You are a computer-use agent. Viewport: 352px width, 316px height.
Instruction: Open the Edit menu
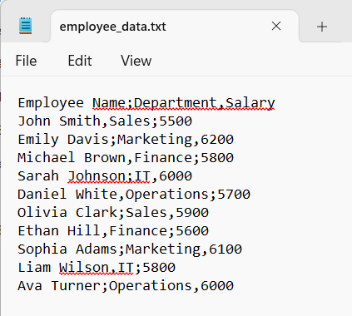[x=80, y=61]
